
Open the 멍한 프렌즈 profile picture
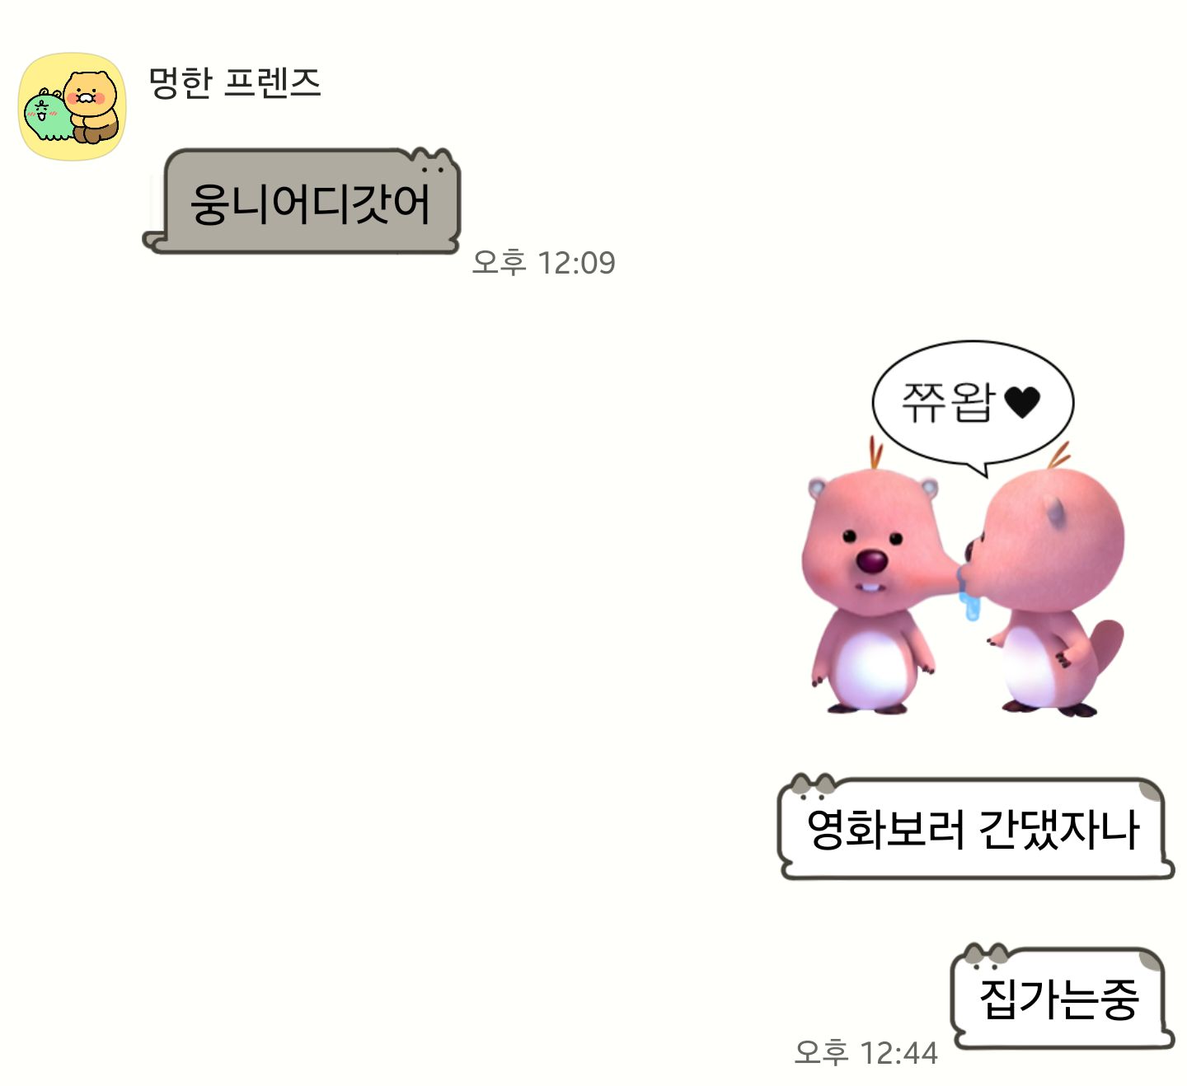pyautogui.click(x=73, y=107)
